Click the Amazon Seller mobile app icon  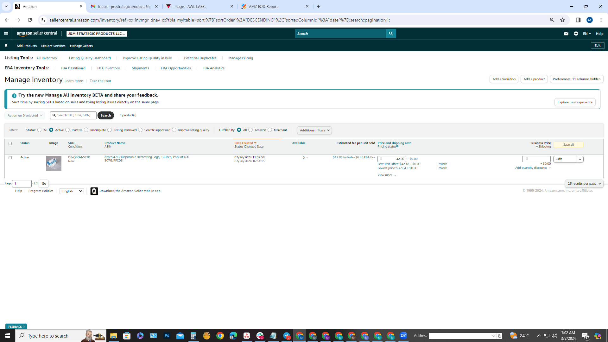coord(94,191)
